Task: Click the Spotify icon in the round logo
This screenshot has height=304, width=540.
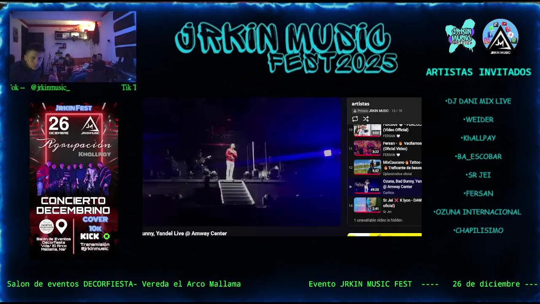Action: [x=514, y=41]
